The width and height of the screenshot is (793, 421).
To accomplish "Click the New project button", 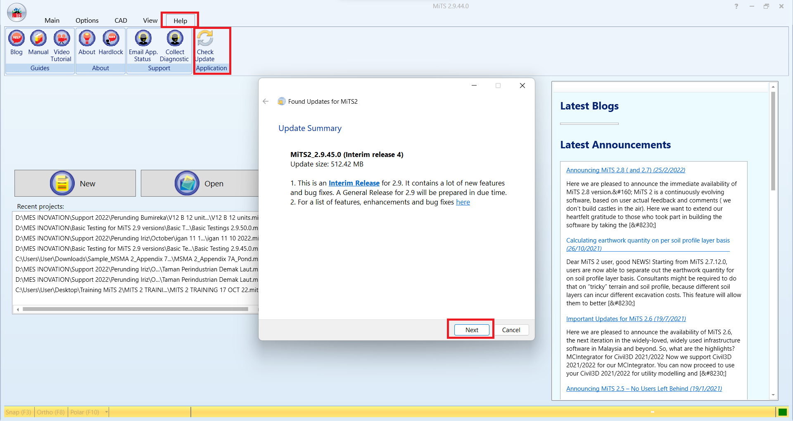I will coord(75,183).
